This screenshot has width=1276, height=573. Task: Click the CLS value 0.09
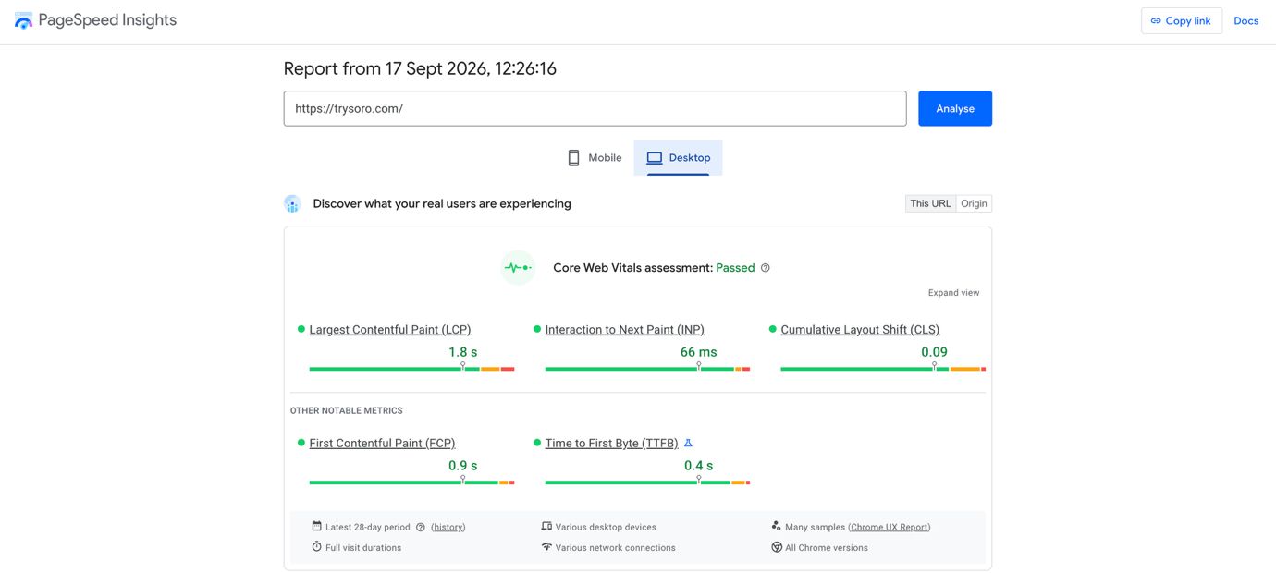[x=934, y=352]
